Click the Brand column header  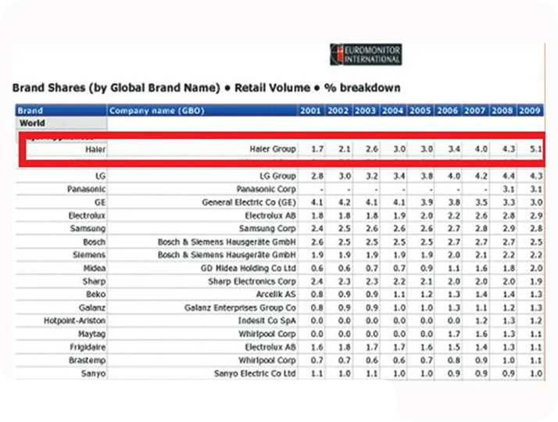point(61,110)
